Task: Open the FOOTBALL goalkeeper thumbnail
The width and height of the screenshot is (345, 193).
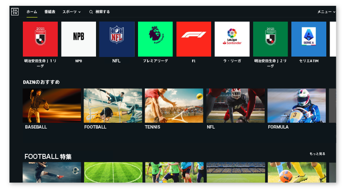Action: [x=113, y=106]
